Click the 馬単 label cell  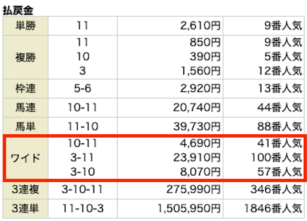coord(25,127)
